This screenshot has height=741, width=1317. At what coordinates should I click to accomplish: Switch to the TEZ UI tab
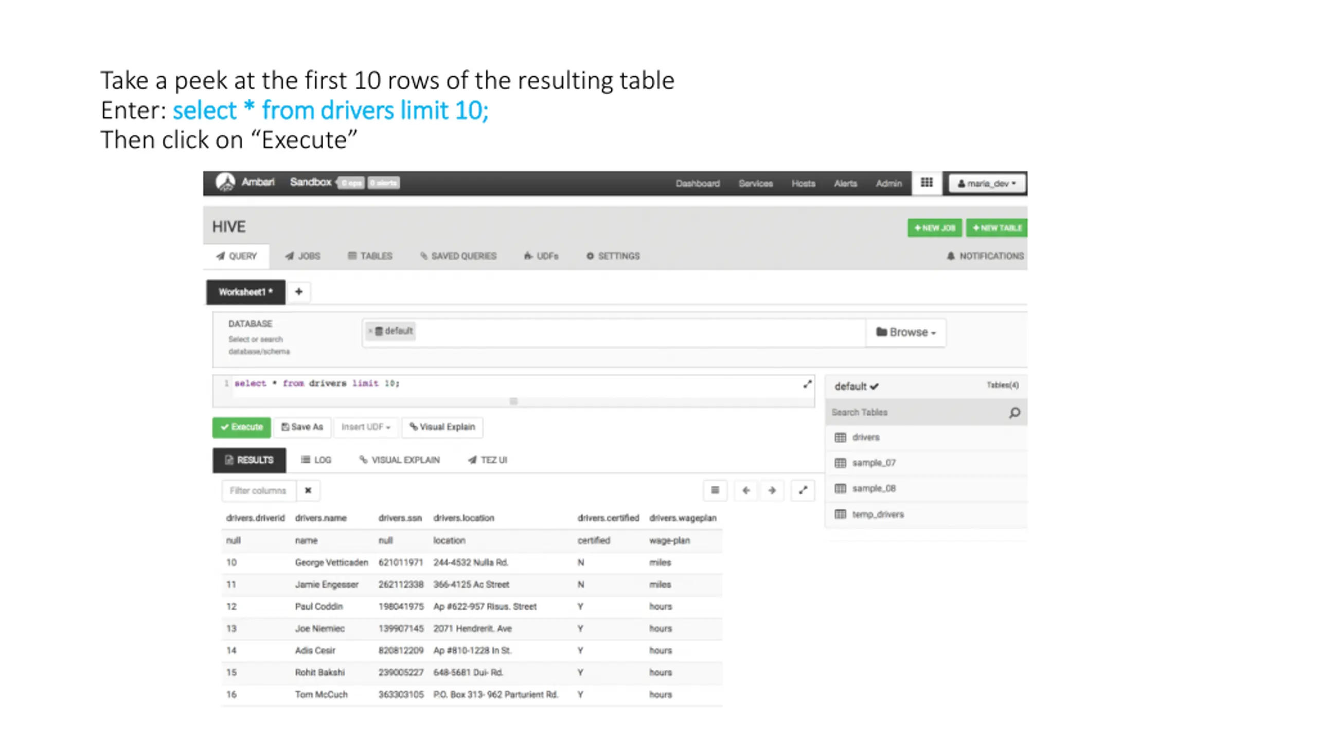(x=487, y=460)
